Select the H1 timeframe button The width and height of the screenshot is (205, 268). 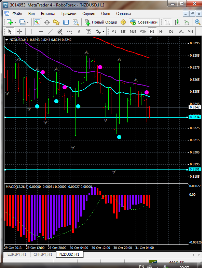152,32
